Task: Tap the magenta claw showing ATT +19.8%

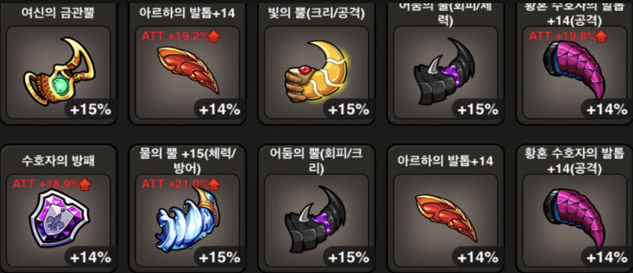Action: click(x=576, y=71)
